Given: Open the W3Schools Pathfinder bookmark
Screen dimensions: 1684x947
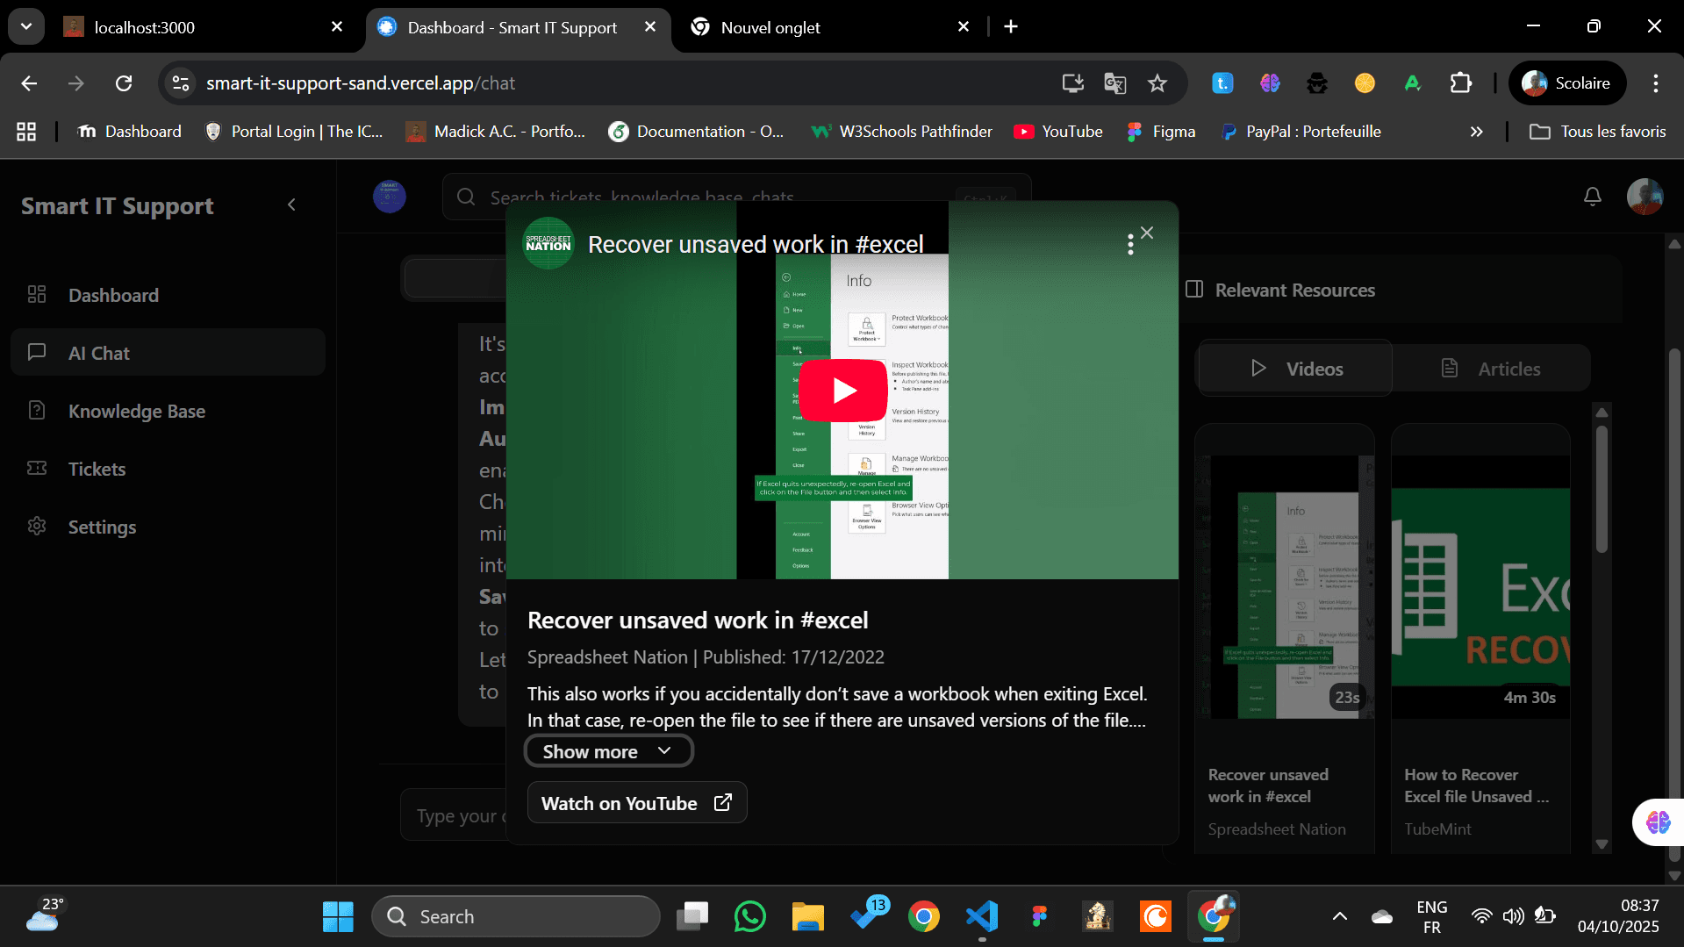Looking at the screenshot, I should click(x=902, y=132).
